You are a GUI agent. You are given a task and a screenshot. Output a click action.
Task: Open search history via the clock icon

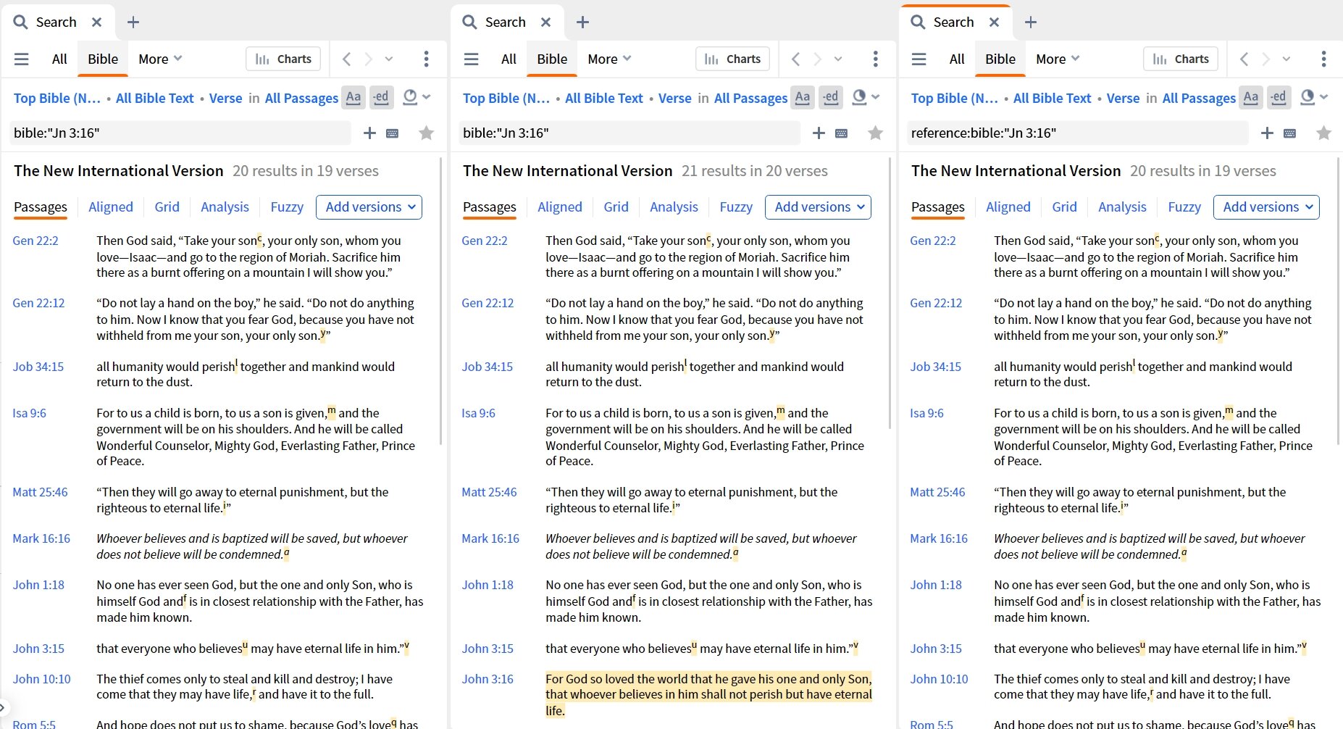[x=411, y=98]
